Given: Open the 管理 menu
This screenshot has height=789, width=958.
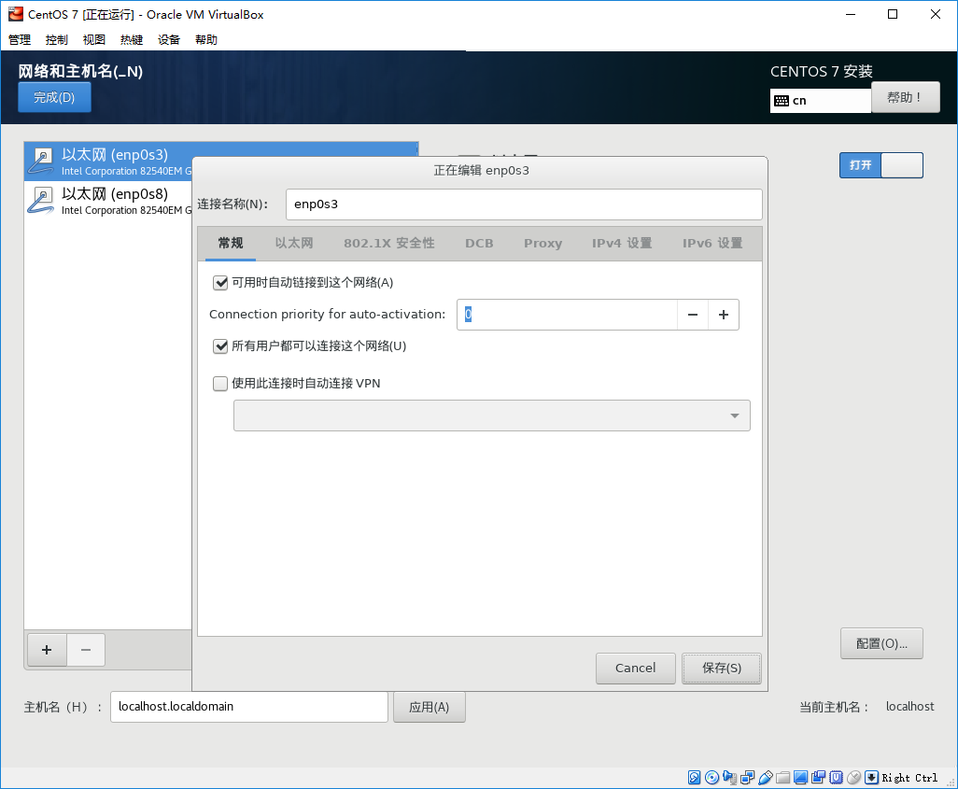Looking at the screenshot, I should [x=20, y=40].
